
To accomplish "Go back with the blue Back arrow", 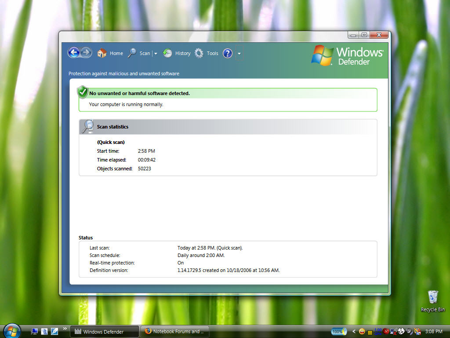I will (x=74, y=53).
